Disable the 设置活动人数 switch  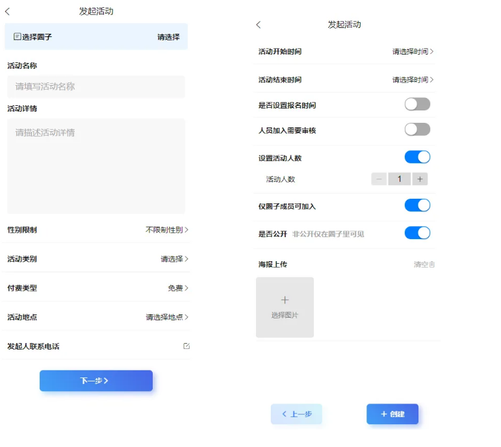pos(417,157)
